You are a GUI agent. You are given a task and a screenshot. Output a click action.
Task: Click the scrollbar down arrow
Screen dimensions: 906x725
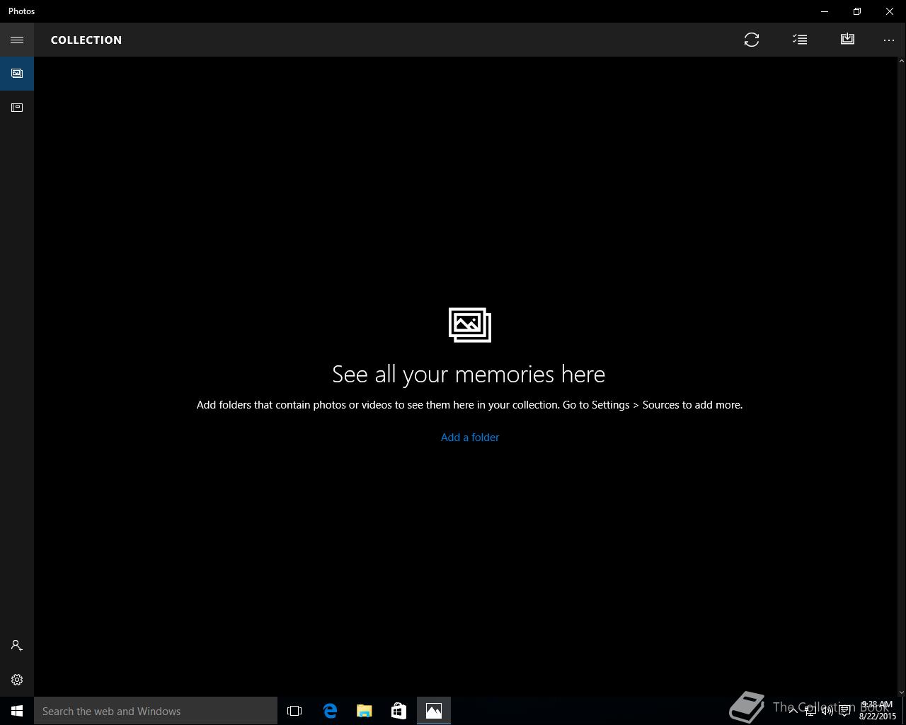(901, 692)
